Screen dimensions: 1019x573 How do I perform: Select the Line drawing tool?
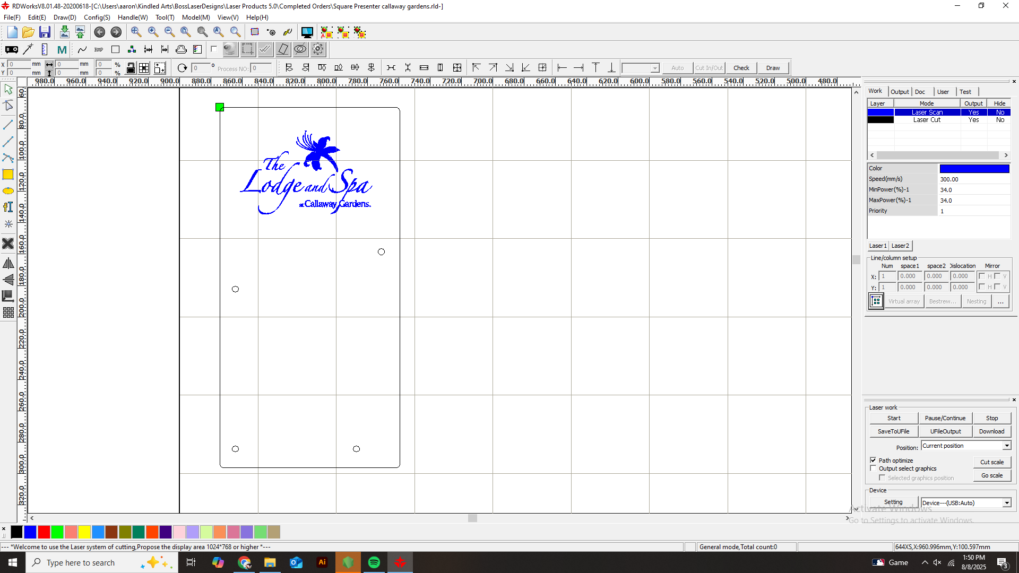(x=8, y=125)
